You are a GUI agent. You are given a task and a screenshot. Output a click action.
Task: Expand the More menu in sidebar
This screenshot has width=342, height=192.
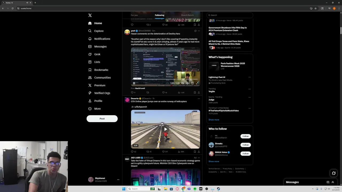(x=94, y=109)
